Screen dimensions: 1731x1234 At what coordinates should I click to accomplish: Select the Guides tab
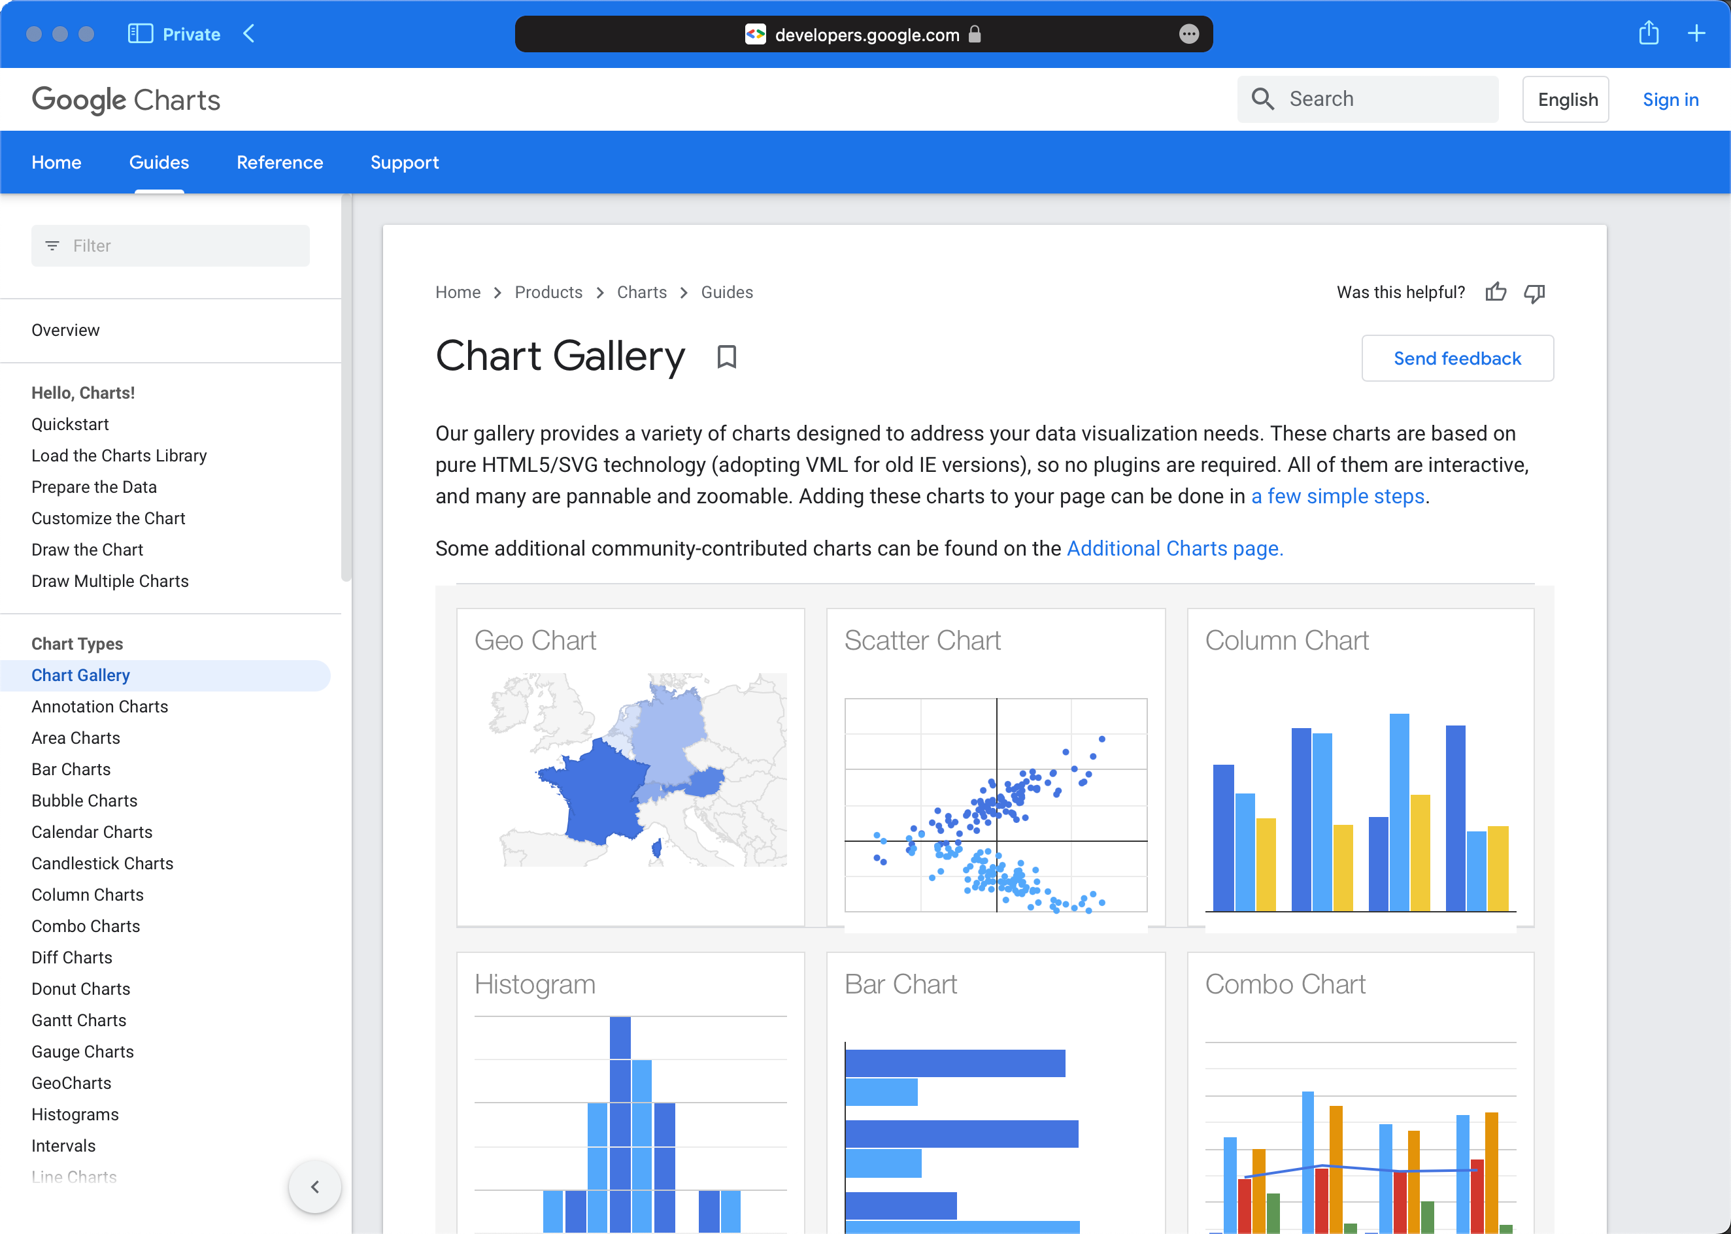coord(159,162)
